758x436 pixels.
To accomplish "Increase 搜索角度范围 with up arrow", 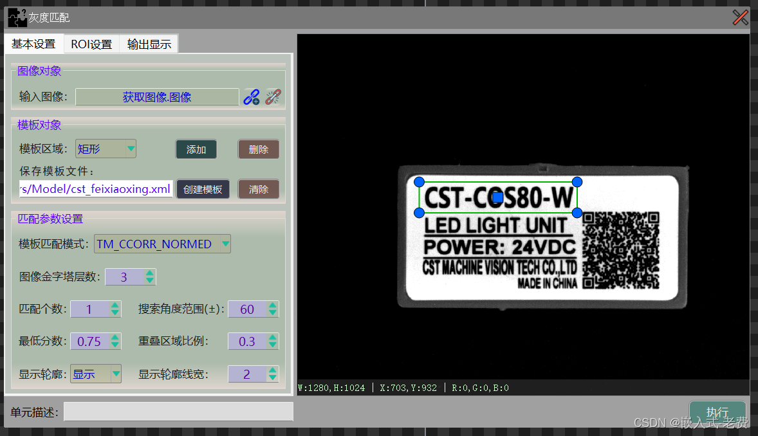I will click(273, 305).
